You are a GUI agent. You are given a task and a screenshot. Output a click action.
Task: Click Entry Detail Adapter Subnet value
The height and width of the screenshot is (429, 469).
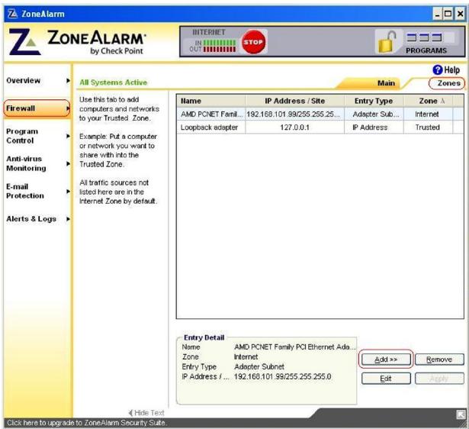point(259,366)
